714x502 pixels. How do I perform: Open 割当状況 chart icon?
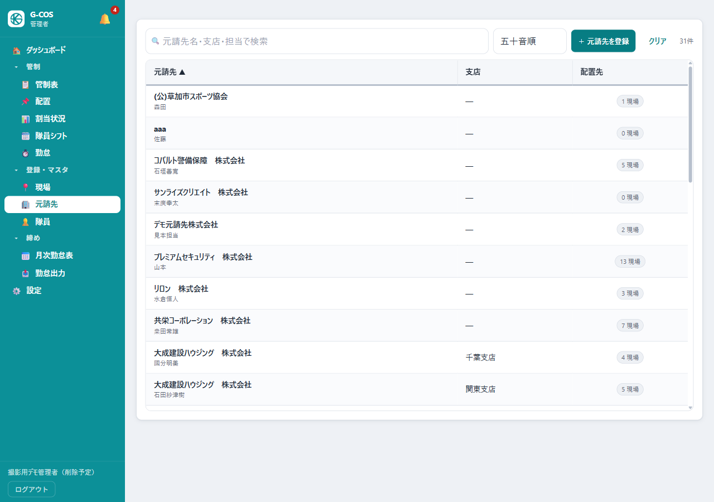coord(25,119)
